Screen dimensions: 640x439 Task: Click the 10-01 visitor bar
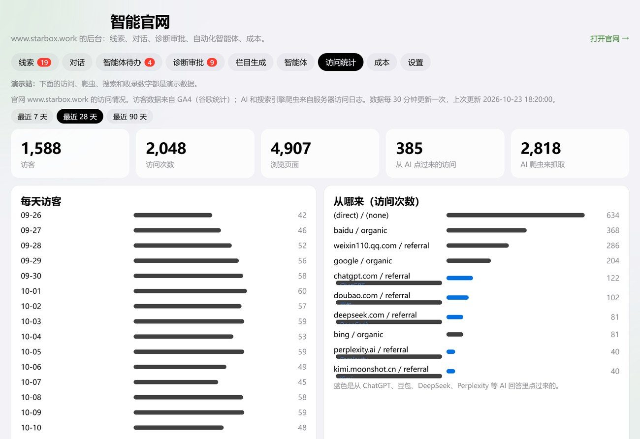point(190,291)
